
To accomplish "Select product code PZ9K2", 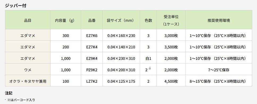I will [x=92, y=70].
